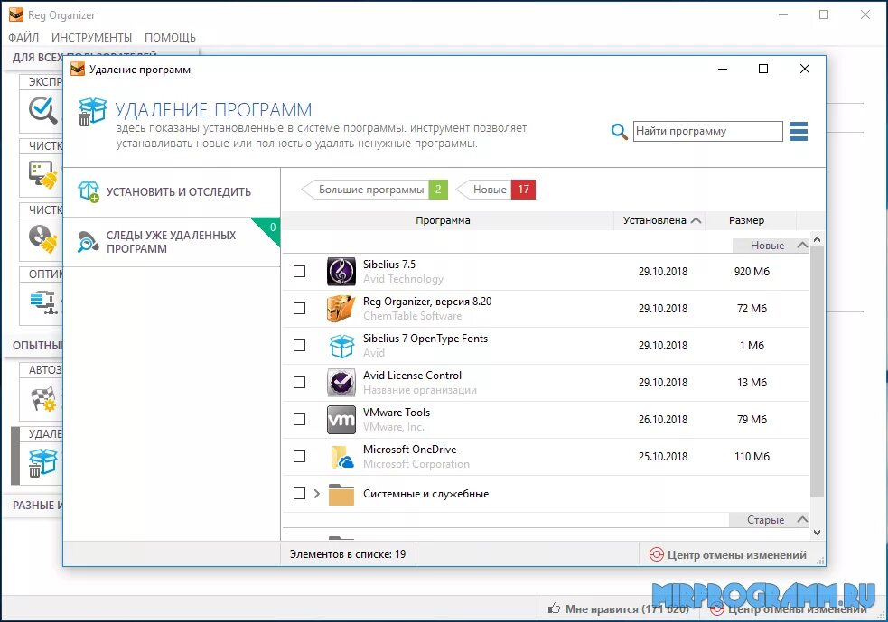The image size is (888, 622).
Task: Collapse the Старые group header
Action: click(x=769, y=520)
